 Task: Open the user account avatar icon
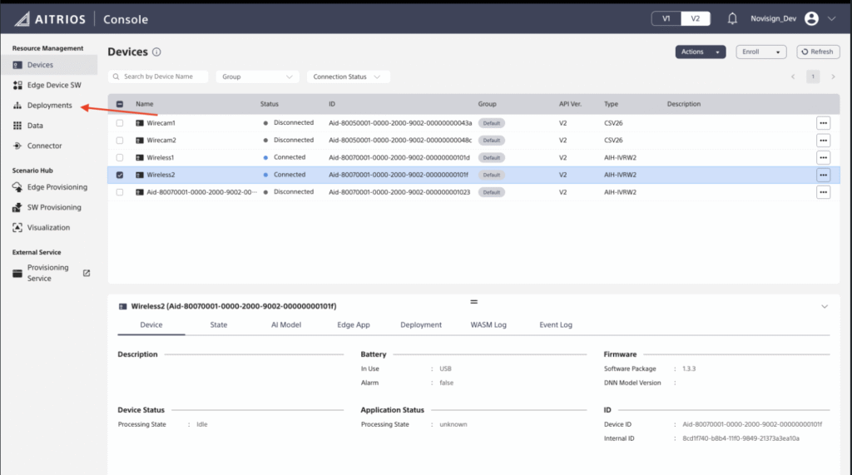point(812,18)
